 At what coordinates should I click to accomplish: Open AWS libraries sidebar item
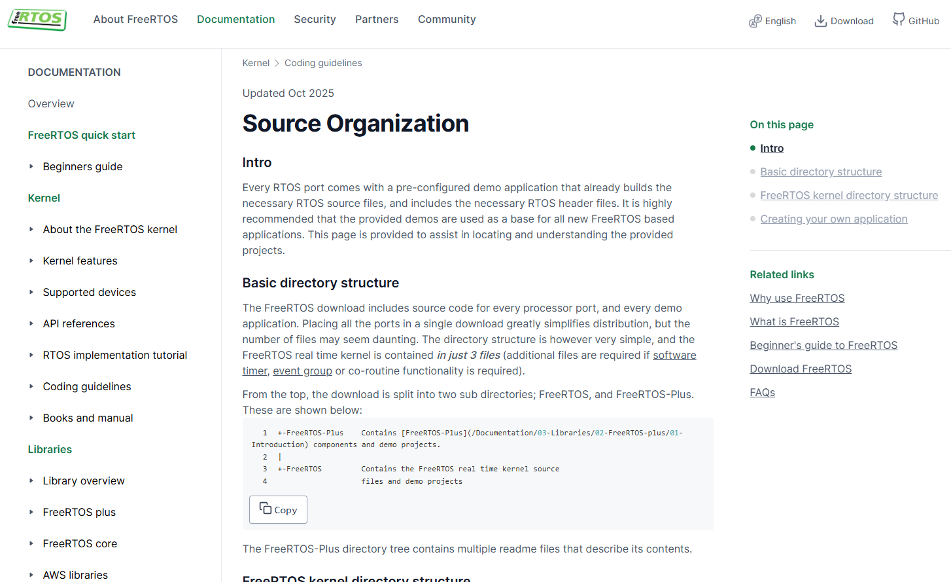click(76, 575)
